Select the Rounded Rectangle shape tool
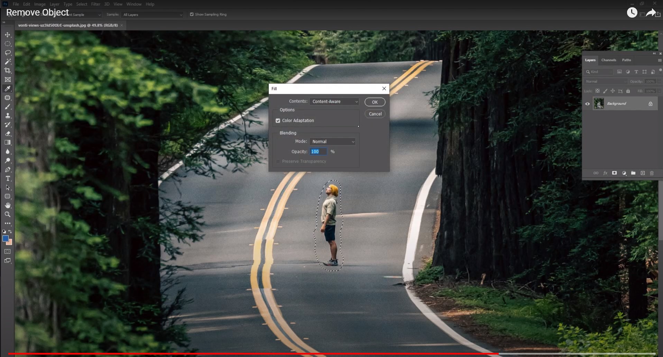 click(x=8, y=196)
